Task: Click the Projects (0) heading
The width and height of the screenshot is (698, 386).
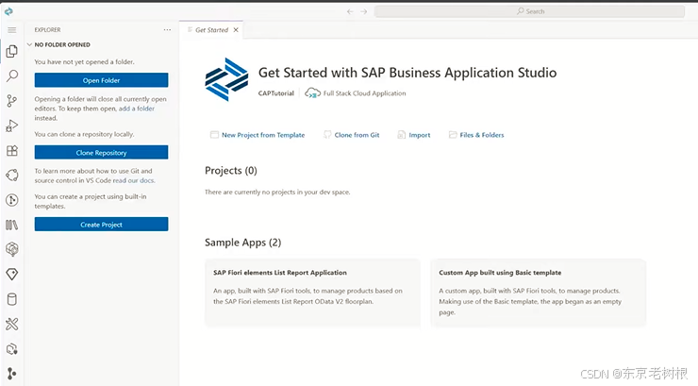Action: click(x=231, y=171)
